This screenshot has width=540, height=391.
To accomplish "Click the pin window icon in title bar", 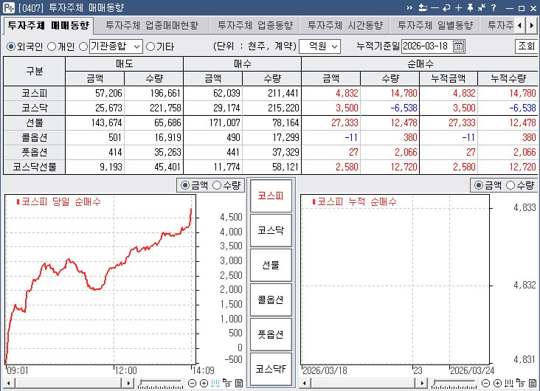I will [x=470, y=7].
